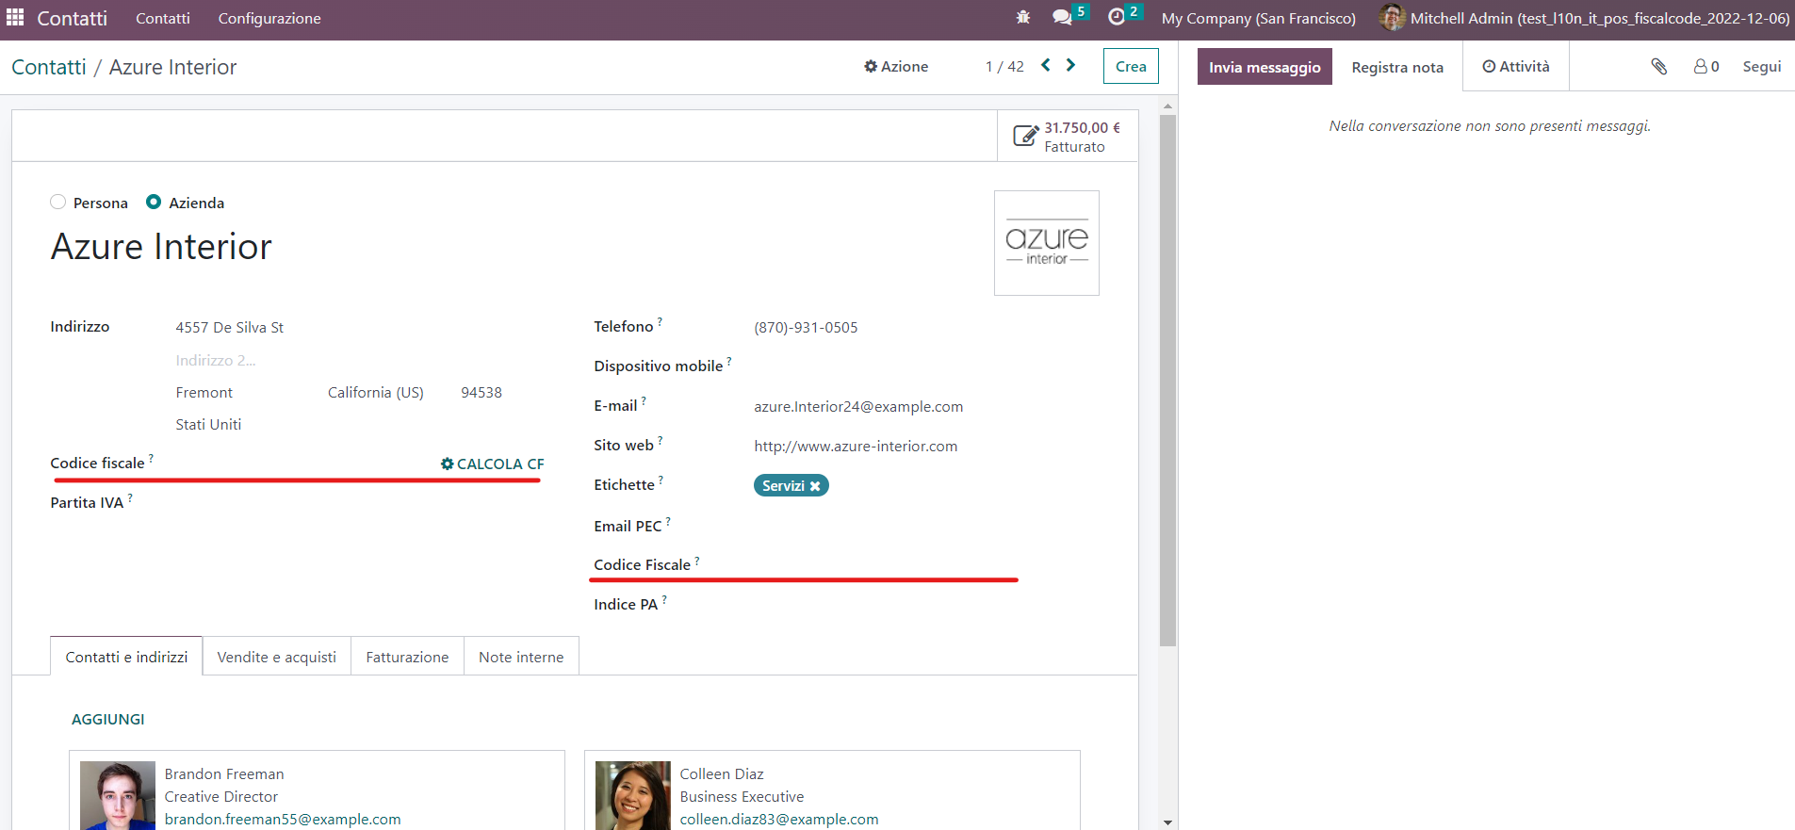Click the azure.Interior24 email field
This screenshot has height=830, width=1795.
858,406
